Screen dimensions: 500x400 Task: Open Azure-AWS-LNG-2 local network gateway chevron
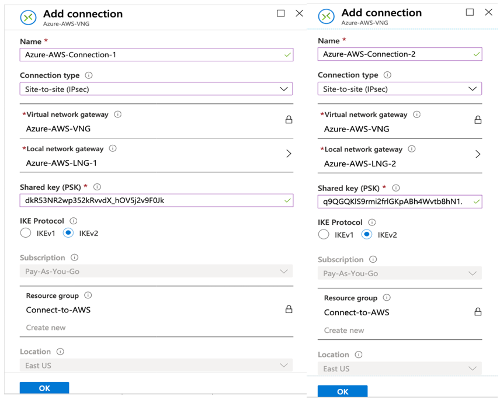(x=477, y=154)
